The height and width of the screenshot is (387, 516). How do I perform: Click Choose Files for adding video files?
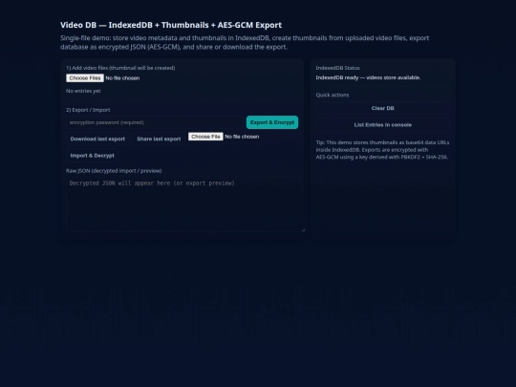tap(85, 78)
